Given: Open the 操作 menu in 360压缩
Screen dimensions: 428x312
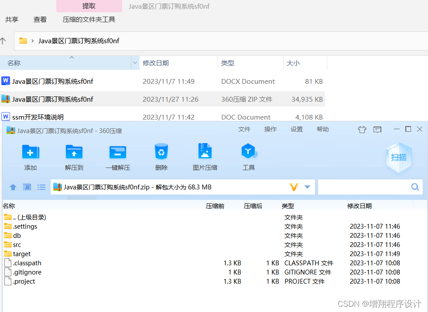Looking at the screenshot, I should (270, 129).
